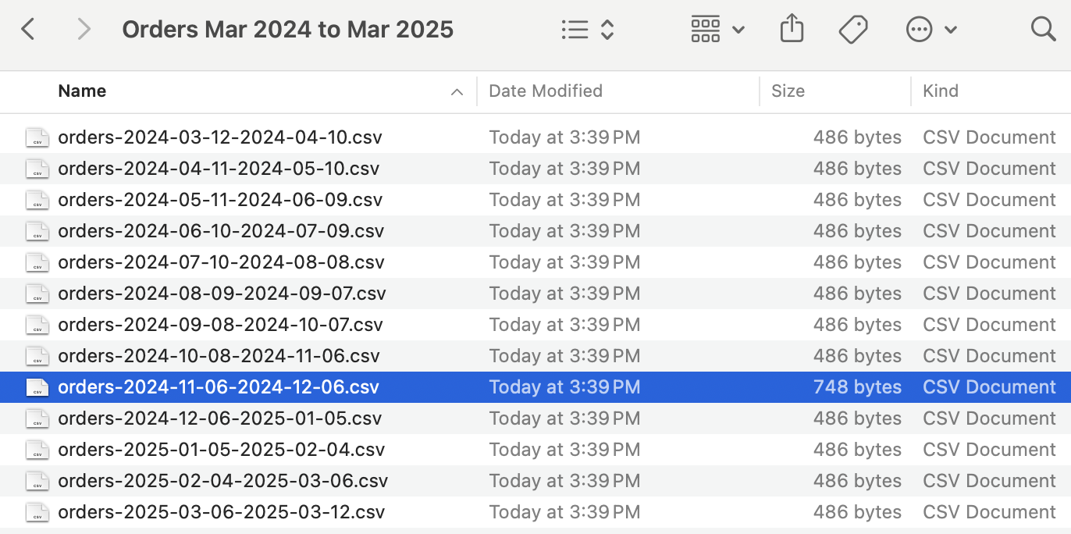Image resolution: width=1071 pixels, height=534 pixels.
Task: Click CSV file icon for orders-2024-12-06-2025-01-05
Action: (37, 418)
